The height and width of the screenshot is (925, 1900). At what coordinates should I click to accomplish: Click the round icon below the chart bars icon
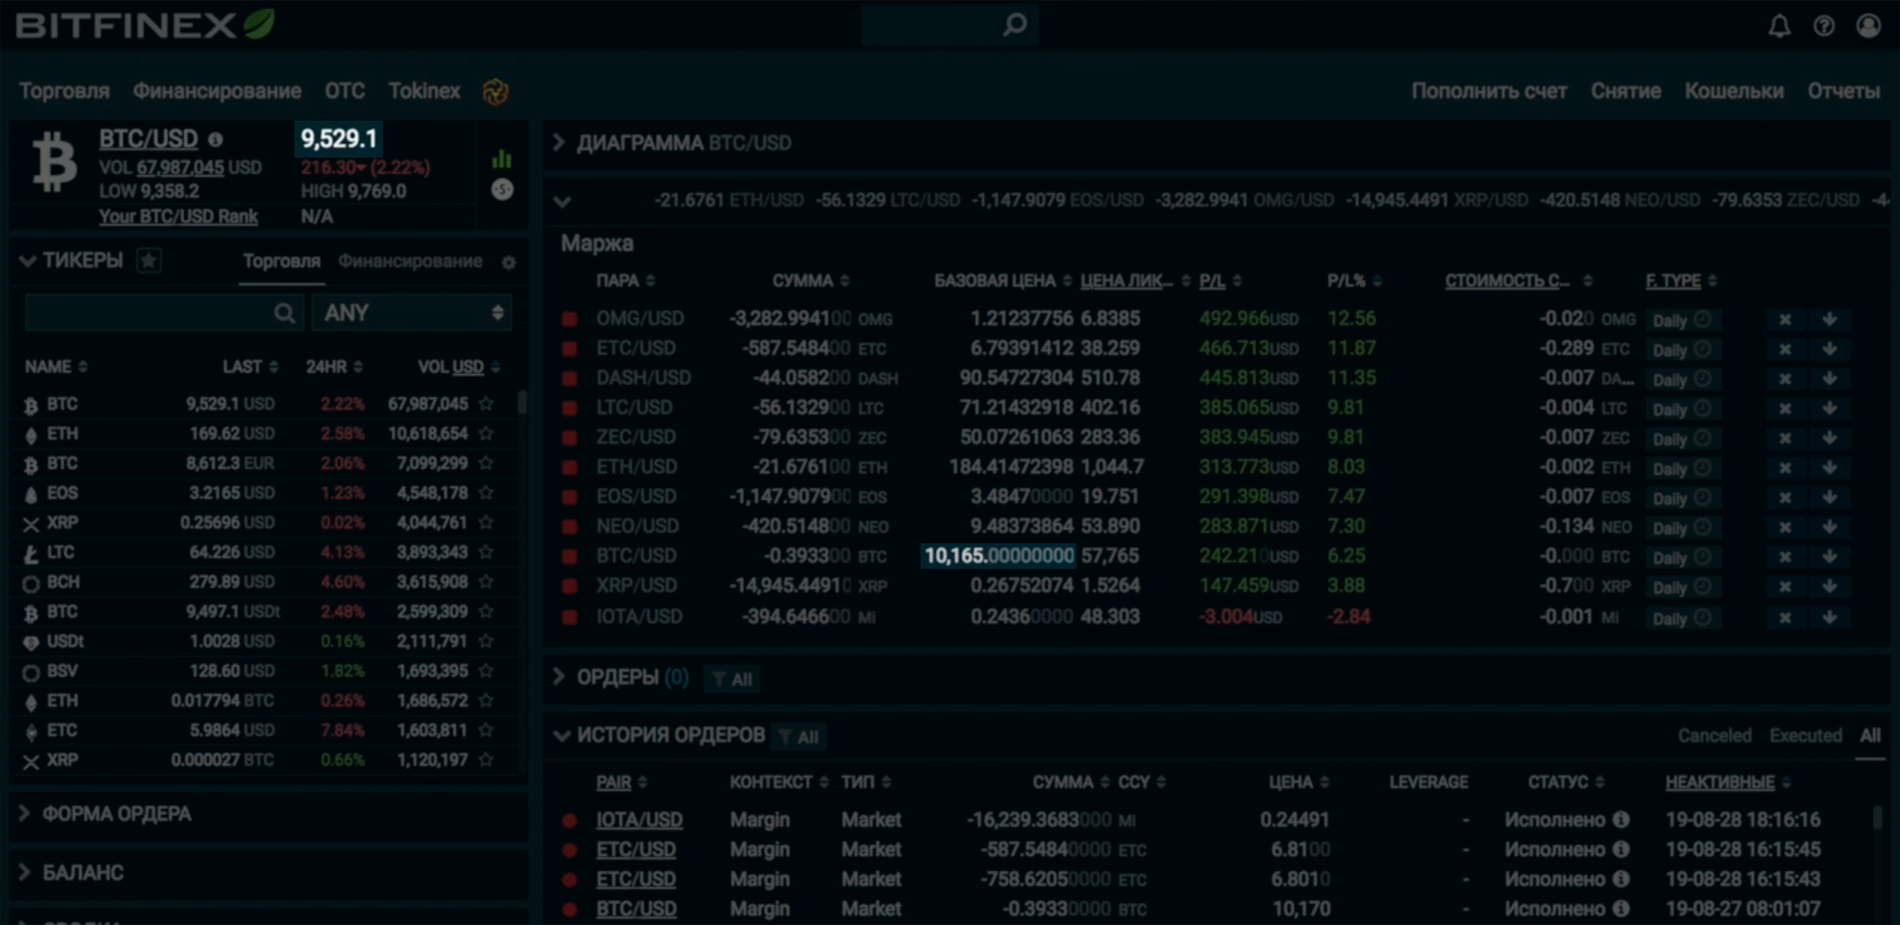pos(502,190)
